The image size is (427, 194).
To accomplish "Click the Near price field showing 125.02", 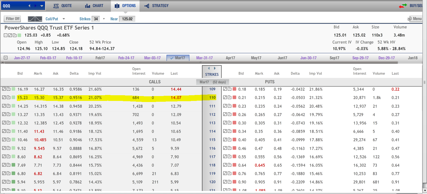I will [x=127, y=19].
